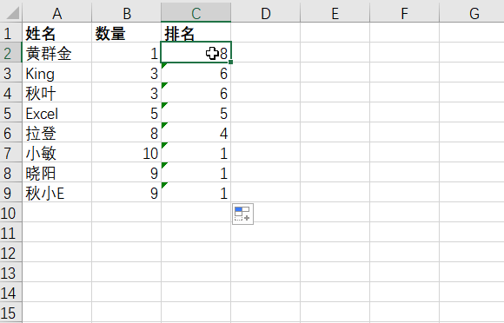This screenshot has width=504, height=323.
Task: Select the cell containing King
Action: click(x=56, y=73)
